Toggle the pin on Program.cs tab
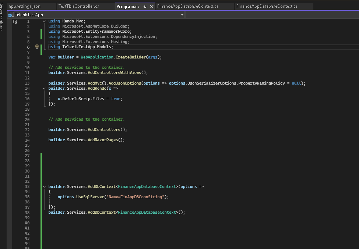The height and width of the screenshot is (249, 359). coord(145,7)
